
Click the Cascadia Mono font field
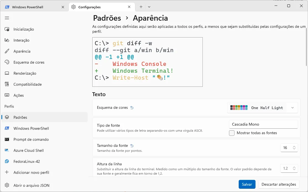[x=264, y=124]
